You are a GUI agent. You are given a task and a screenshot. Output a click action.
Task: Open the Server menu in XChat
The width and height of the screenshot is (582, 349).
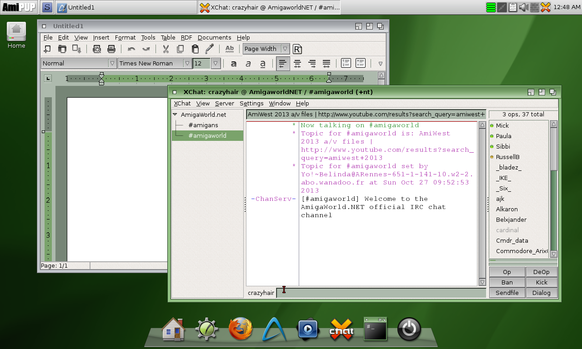pos(225,104)
